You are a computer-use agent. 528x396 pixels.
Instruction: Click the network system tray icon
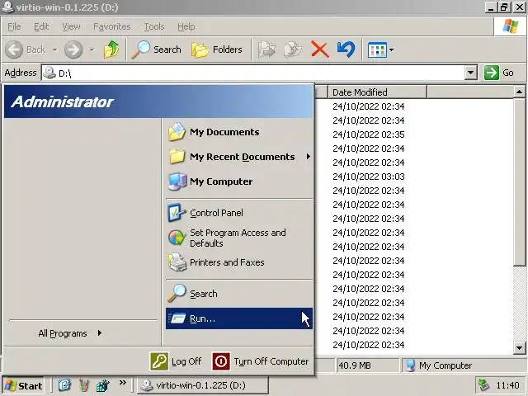pos(484,385)
